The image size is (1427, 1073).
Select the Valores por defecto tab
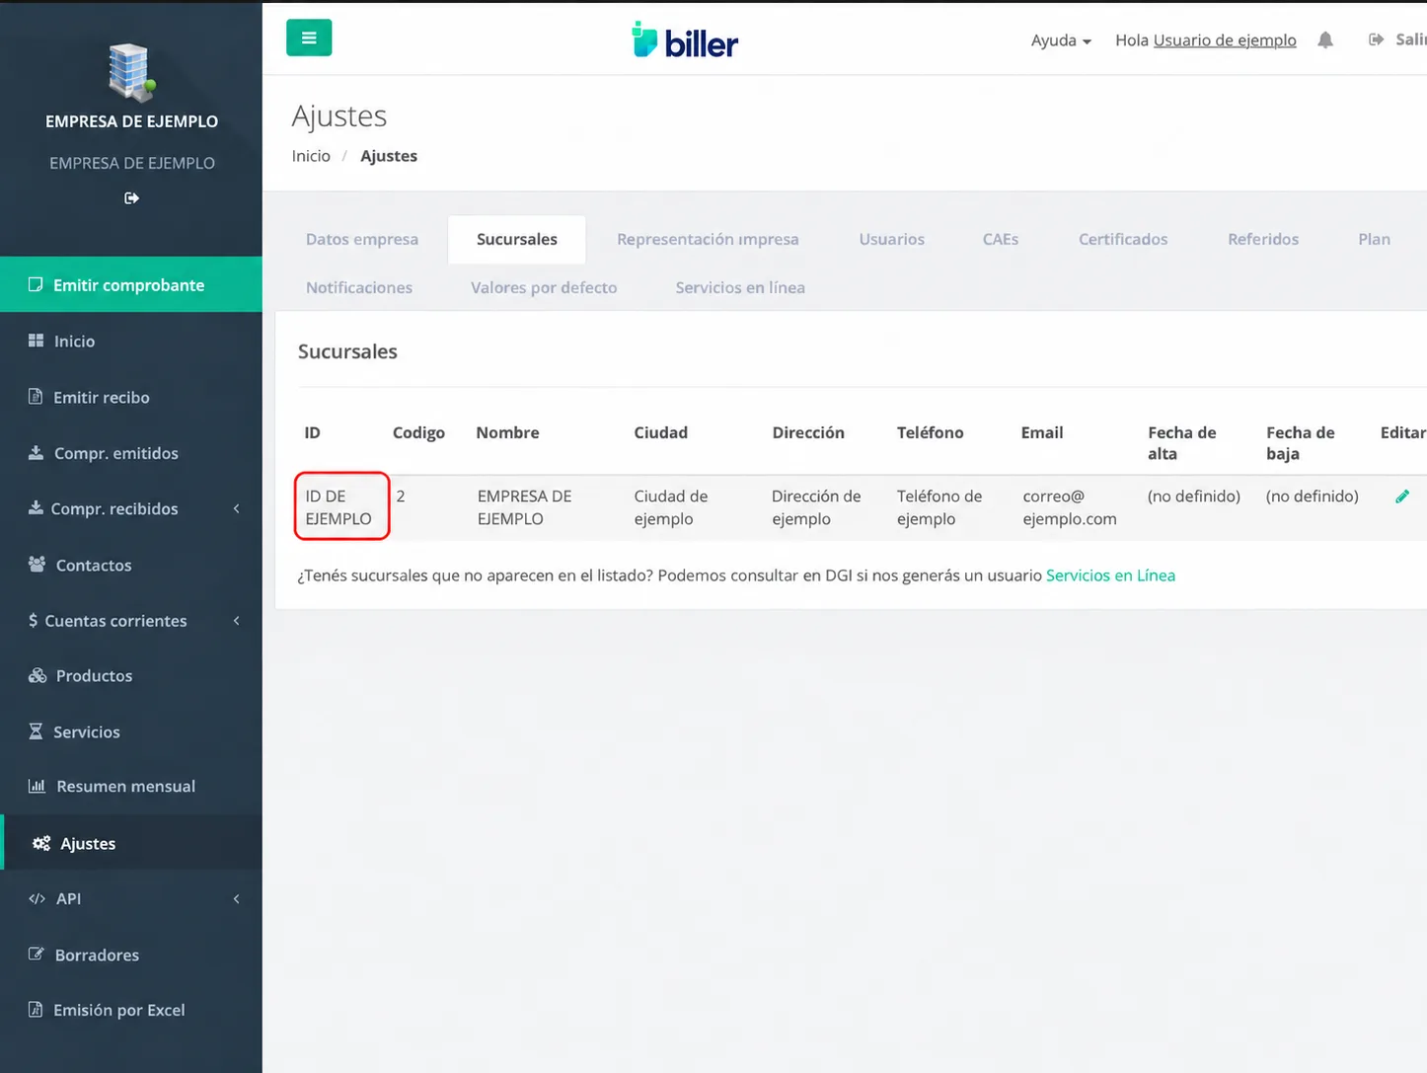[544, 287]
